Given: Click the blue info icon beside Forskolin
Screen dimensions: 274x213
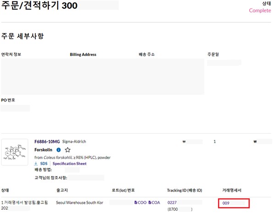Looking at the screenshot, I should [59, 150].
